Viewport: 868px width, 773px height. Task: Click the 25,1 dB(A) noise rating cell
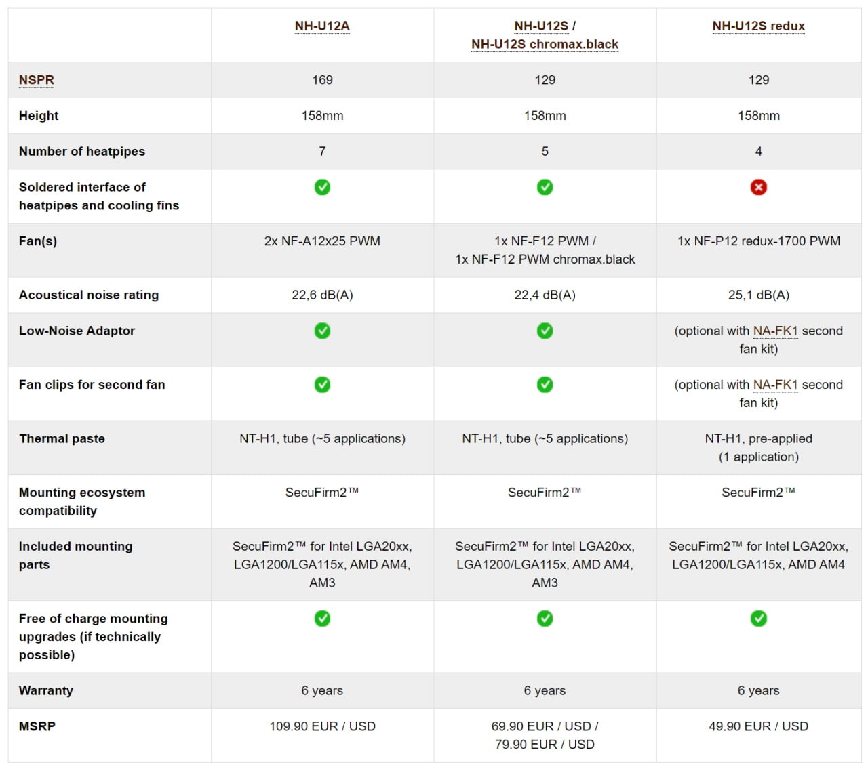click(759, 295)
